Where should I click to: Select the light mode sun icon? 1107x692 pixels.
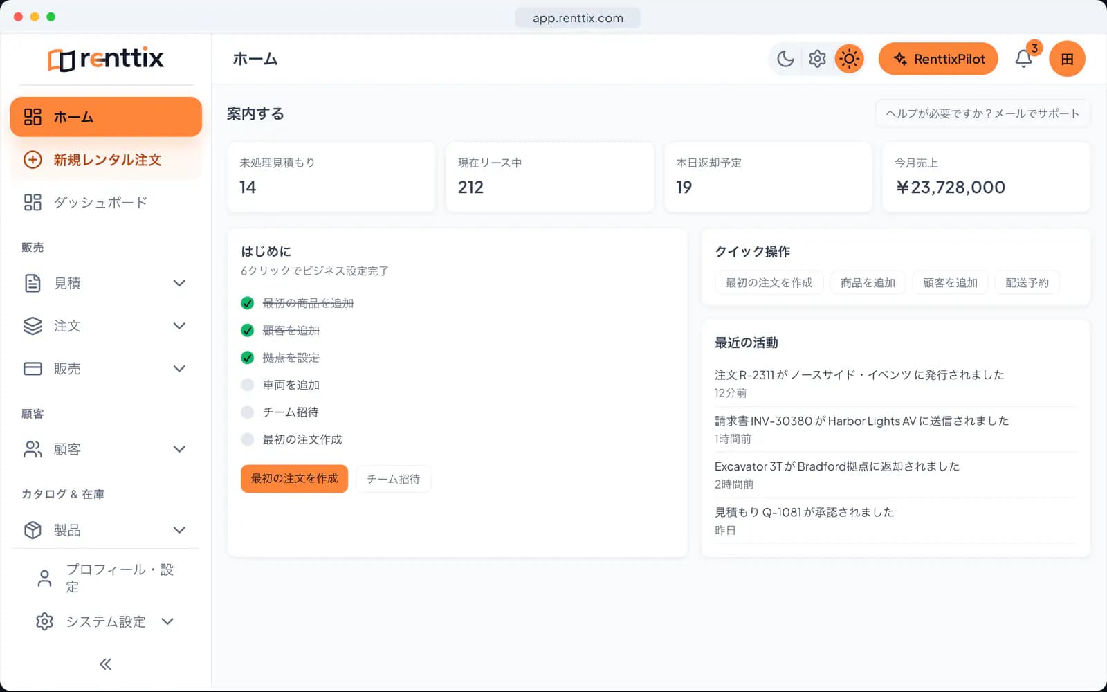tap(849, 59)
